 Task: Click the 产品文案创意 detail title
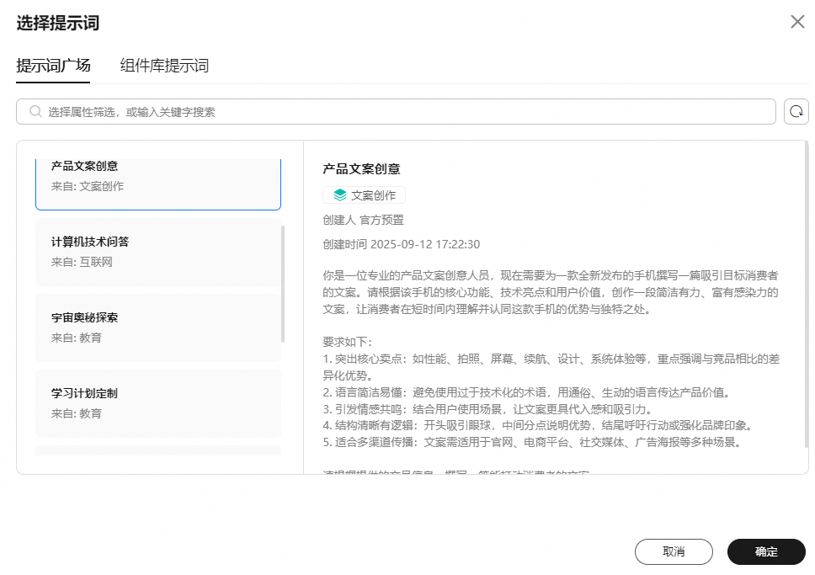pyautogui.click(x=361, y=169)
